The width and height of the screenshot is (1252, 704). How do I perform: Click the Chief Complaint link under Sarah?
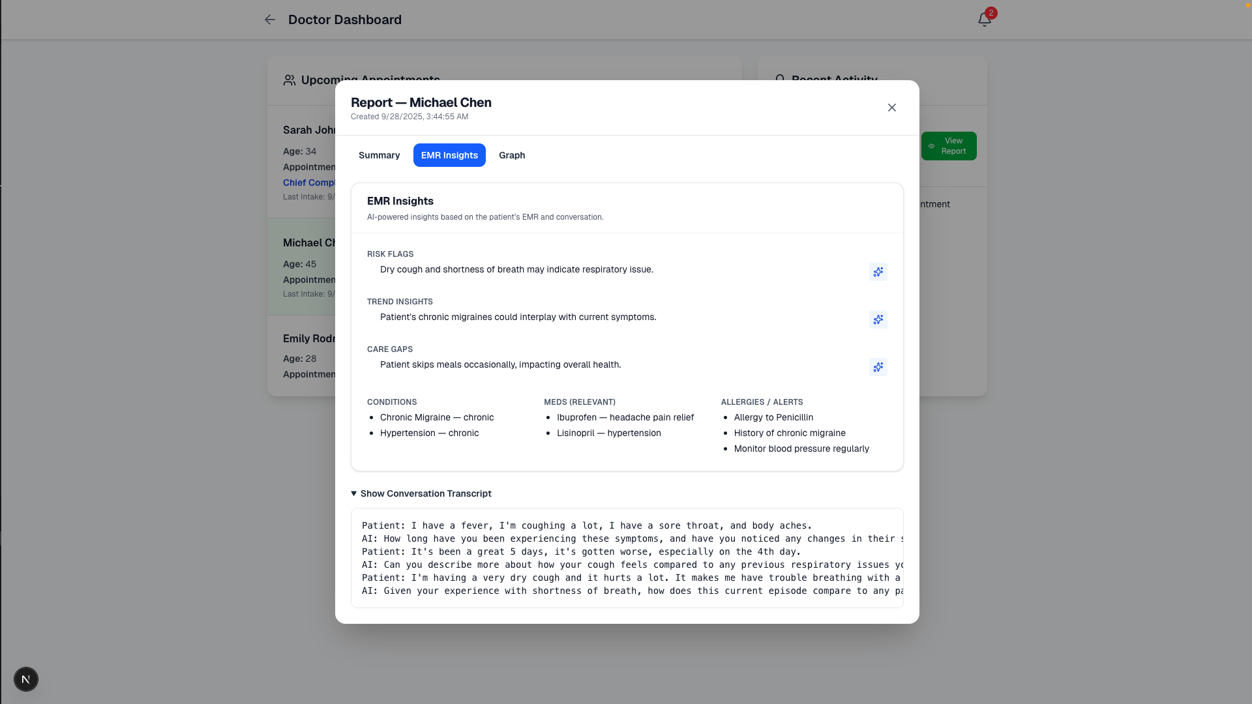click(308, 183)
